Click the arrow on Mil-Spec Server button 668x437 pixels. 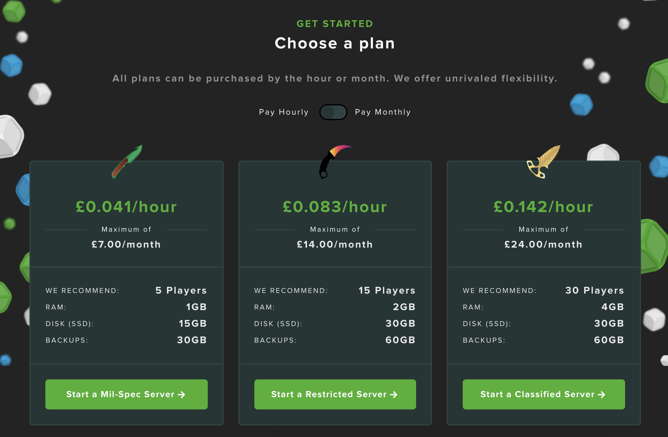point(182,395)
